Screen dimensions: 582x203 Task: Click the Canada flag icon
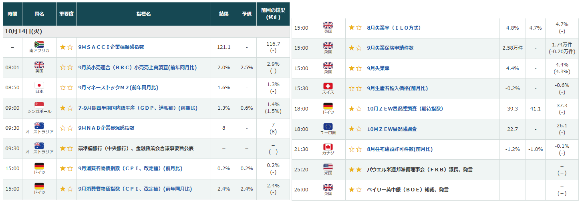tap(328, 147)
